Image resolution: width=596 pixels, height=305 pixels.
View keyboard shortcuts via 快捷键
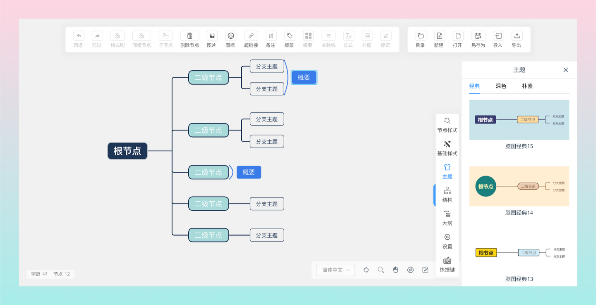[447, 264]
